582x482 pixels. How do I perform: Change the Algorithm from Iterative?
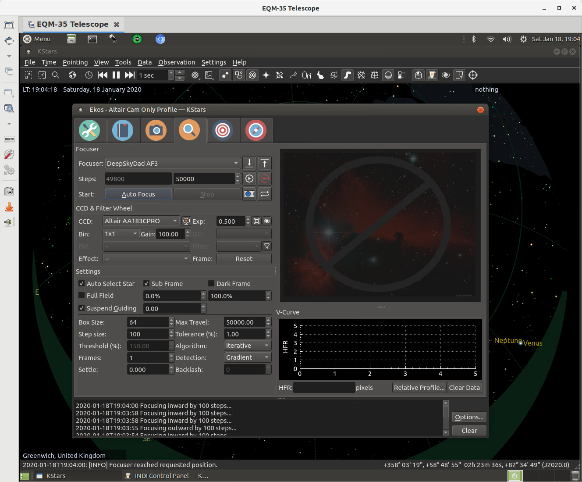(247, 345)
